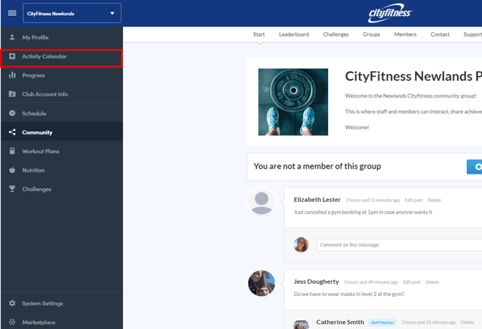Click the Activity Calendar icon
Image resolution: width=482 pixels, height=329 pixels.
(12, 56)
